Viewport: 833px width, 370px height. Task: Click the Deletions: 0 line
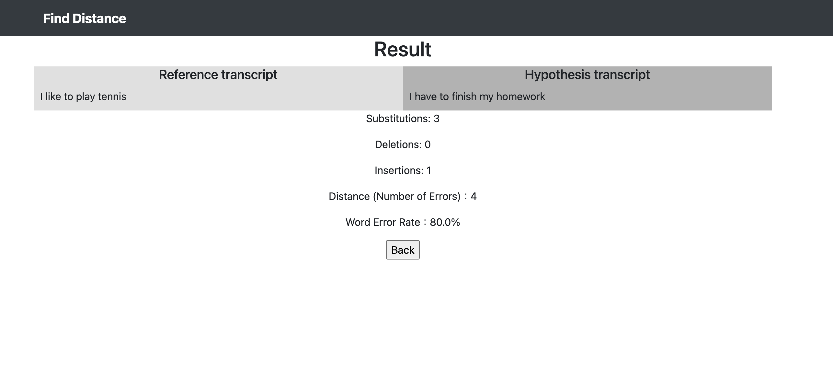(x=403, y=145)
